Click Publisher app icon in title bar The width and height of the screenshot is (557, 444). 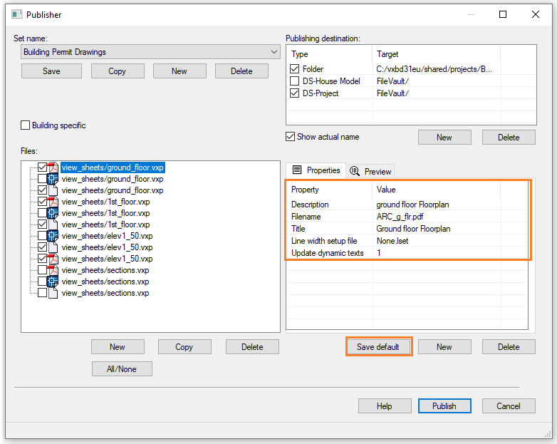point(16,14)
